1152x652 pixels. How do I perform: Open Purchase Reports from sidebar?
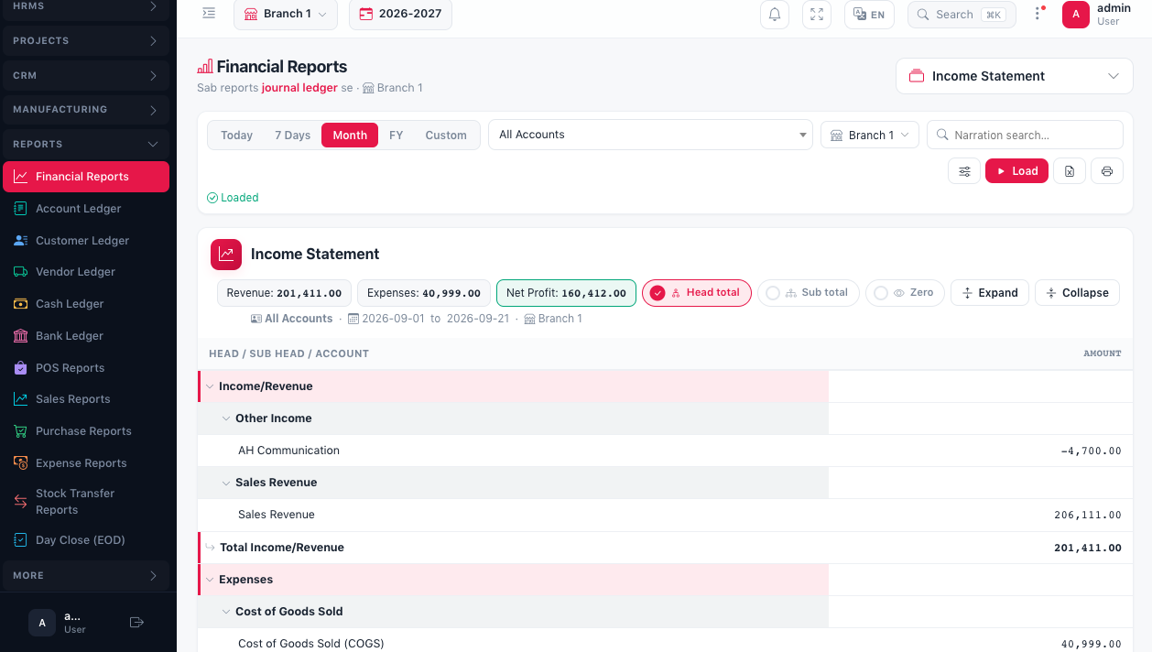pos(86,431)
